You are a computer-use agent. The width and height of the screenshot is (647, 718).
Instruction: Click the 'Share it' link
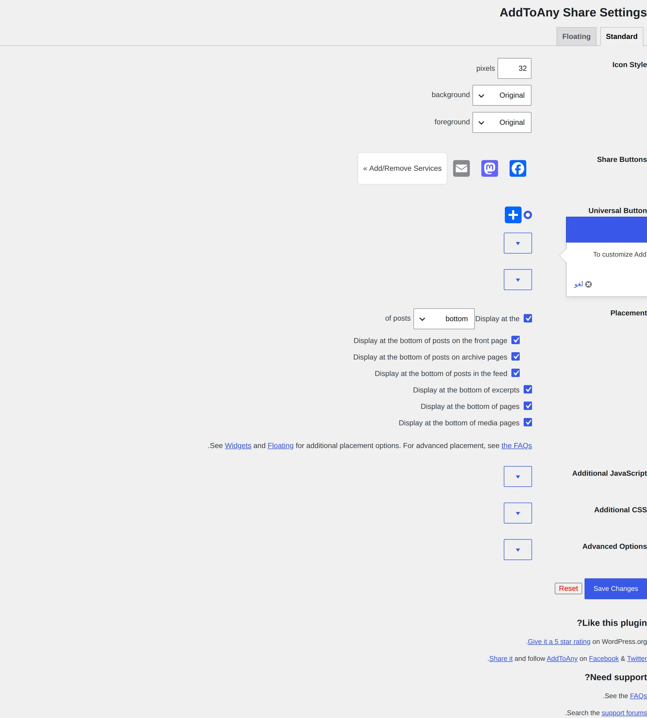(501, 659)
